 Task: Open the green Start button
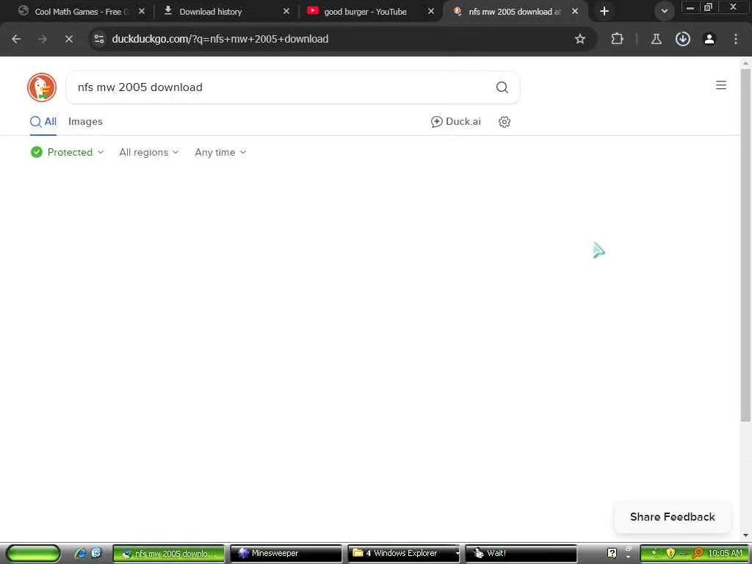[x=32, y=553]
